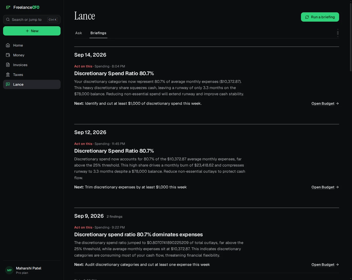Viewport: 352px width, 280px height.
Task: Click 'Act on this' tag at 9:22 PM
Action: [83, 227]
